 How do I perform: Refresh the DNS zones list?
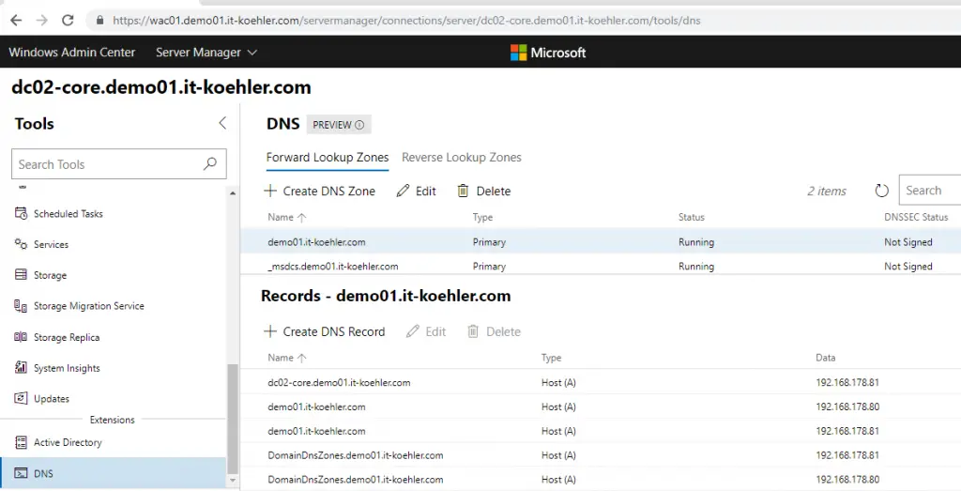click(x=881, y=192)
